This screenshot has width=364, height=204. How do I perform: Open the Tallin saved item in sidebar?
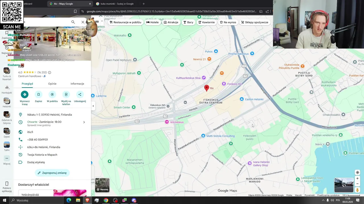point(7,146)
